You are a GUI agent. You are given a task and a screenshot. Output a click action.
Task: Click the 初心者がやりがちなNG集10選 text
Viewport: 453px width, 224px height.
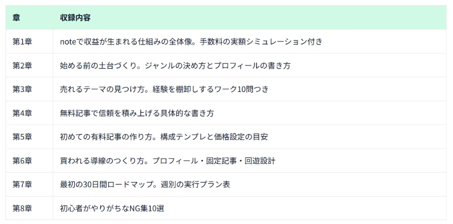pyautogui.click(x=112, y=208)
